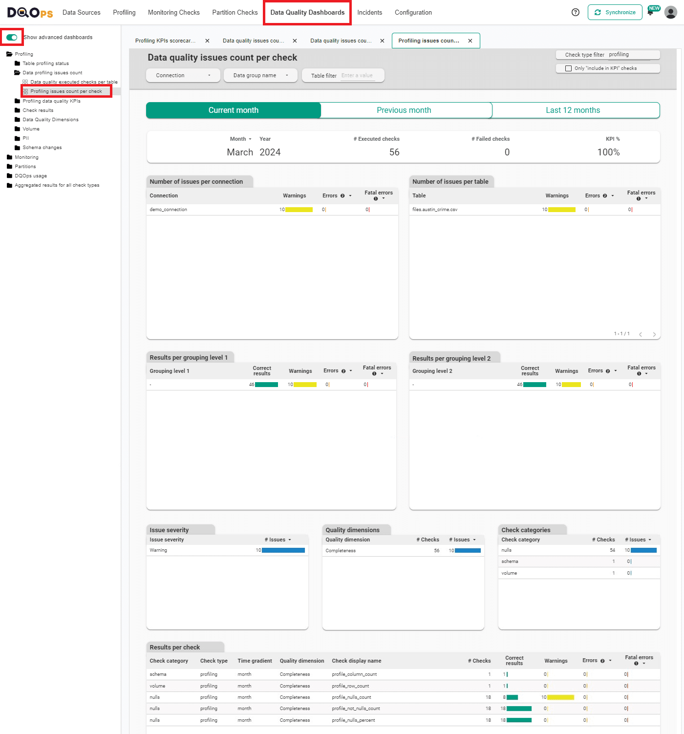The image size is (684, 734).
Task: Click the help question mark icon
Action: click(x=576, y=12)
